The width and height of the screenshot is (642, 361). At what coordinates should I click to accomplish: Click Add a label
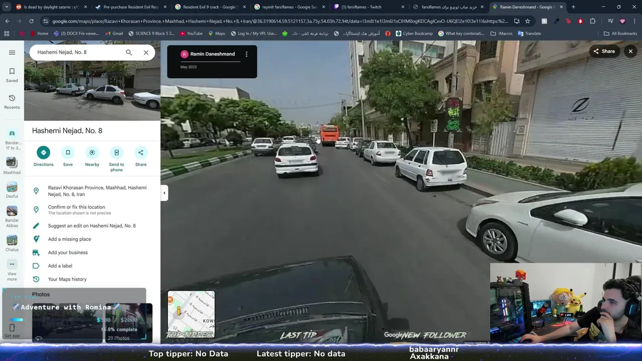point(92,266)
